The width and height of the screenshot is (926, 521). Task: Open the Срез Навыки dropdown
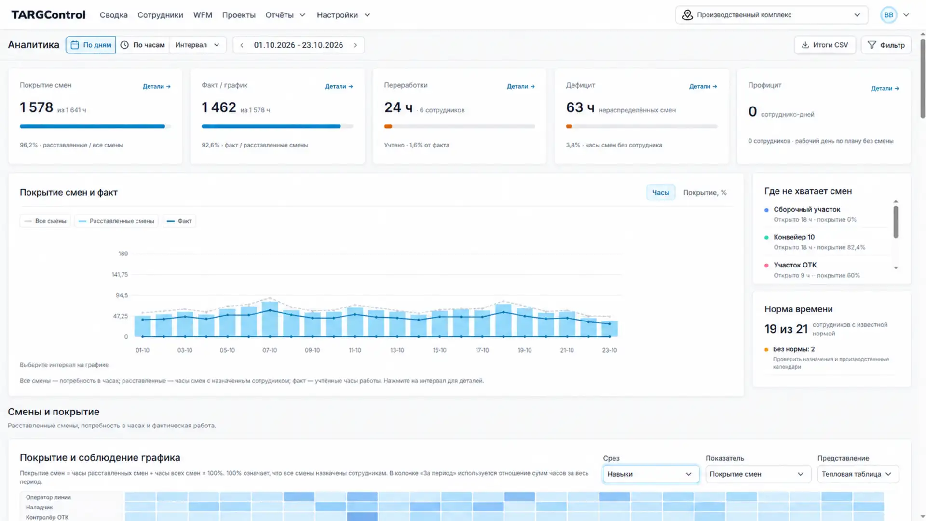point(650,474)
